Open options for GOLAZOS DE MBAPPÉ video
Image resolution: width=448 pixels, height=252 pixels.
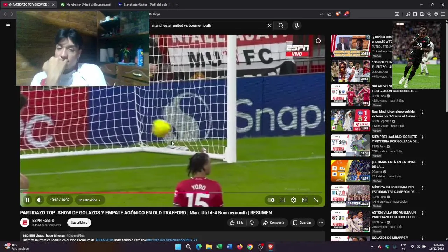tap(423, 238)
